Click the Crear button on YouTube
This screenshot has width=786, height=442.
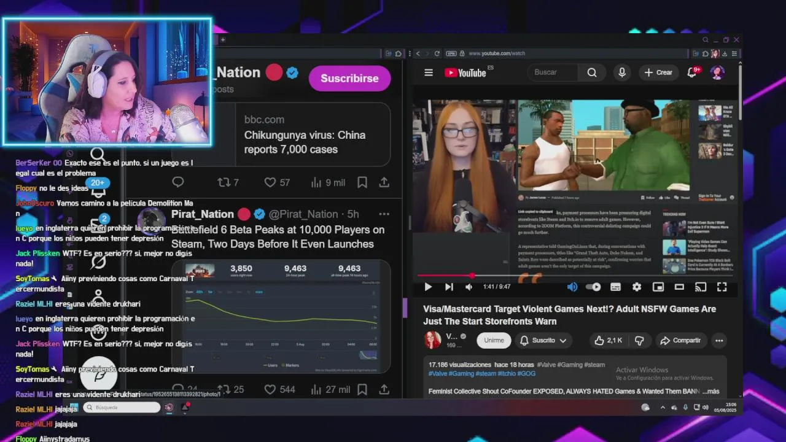click(658, 72)
